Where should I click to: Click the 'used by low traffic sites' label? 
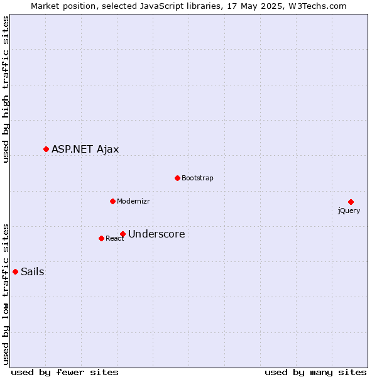point(6,295)
